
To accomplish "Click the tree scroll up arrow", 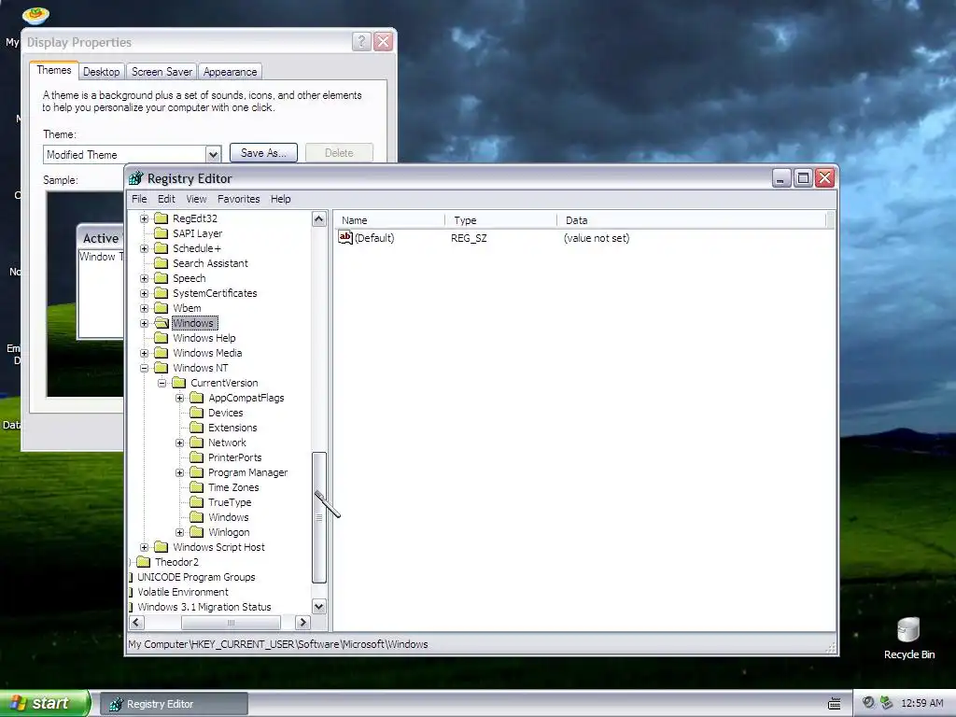I will [x=319, y=218].
